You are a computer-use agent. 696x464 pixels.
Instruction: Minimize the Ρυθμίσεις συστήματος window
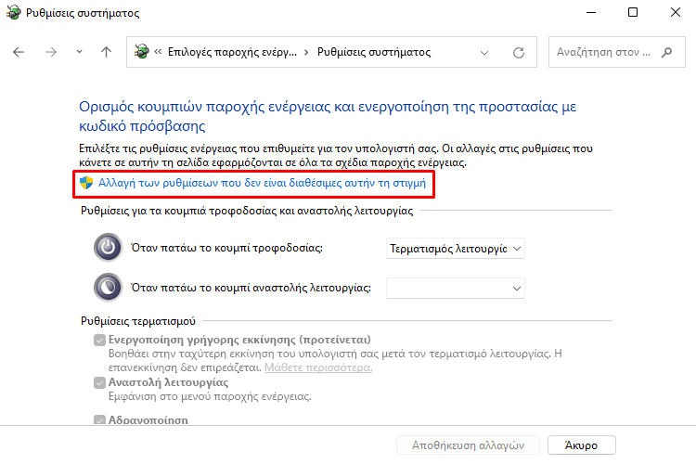591,12
